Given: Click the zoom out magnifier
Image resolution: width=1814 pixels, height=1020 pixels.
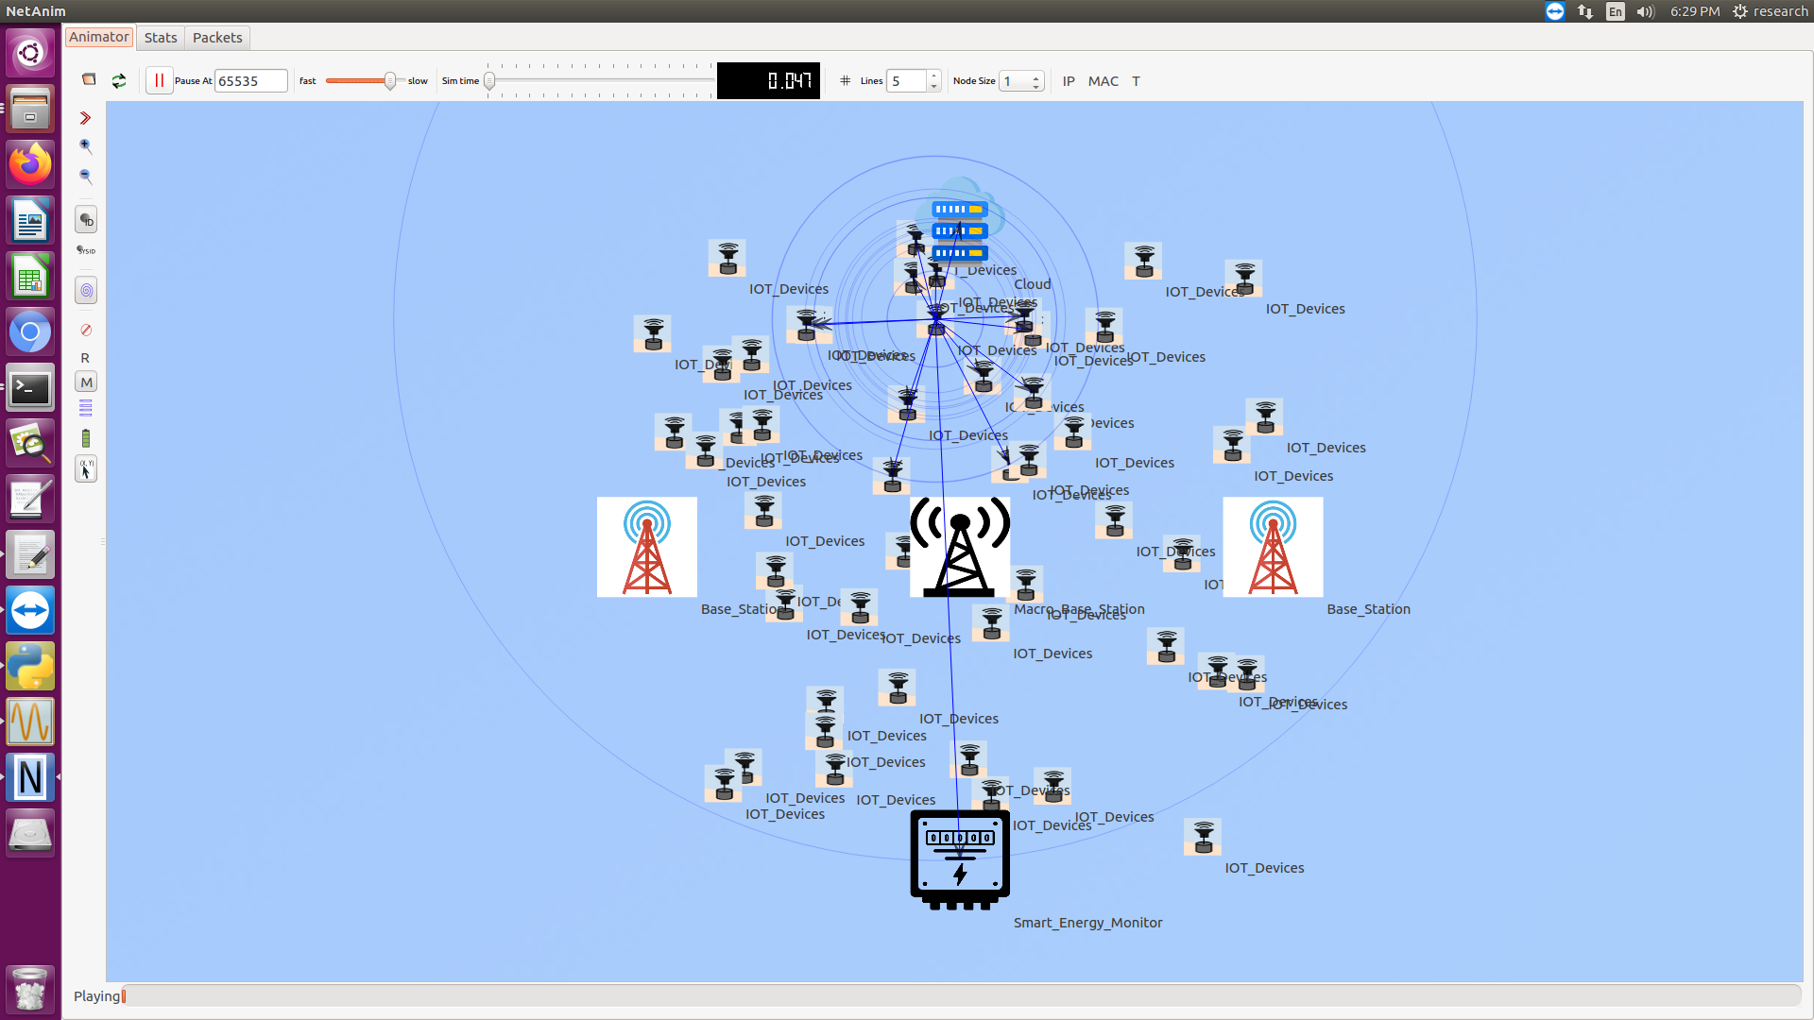Looking at the screenshot, I should pos(86,176).
